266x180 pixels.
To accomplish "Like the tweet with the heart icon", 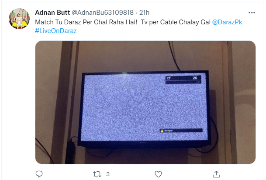I will coord(158,174).
